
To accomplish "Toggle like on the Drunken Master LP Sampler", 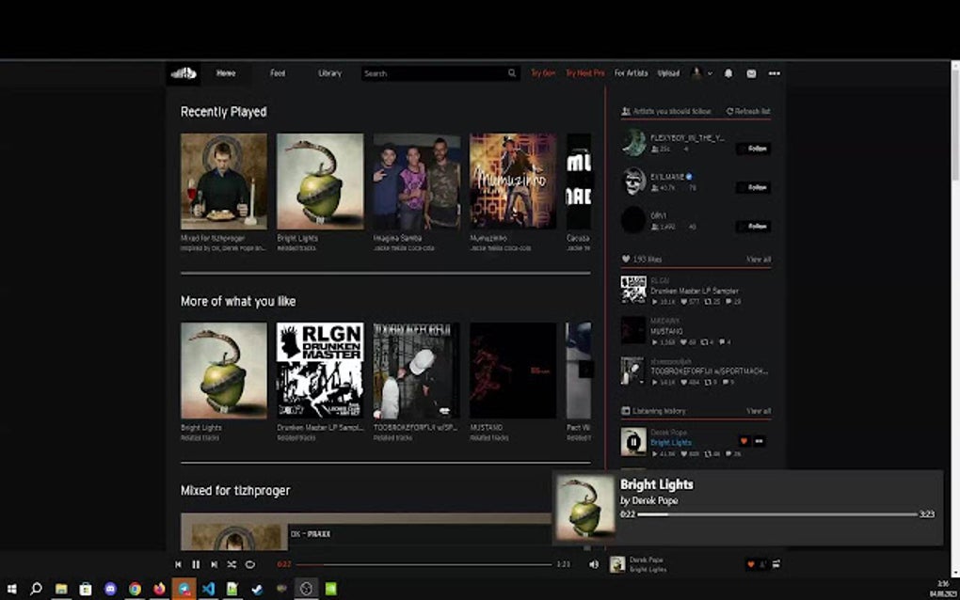I will click(683, 301).
